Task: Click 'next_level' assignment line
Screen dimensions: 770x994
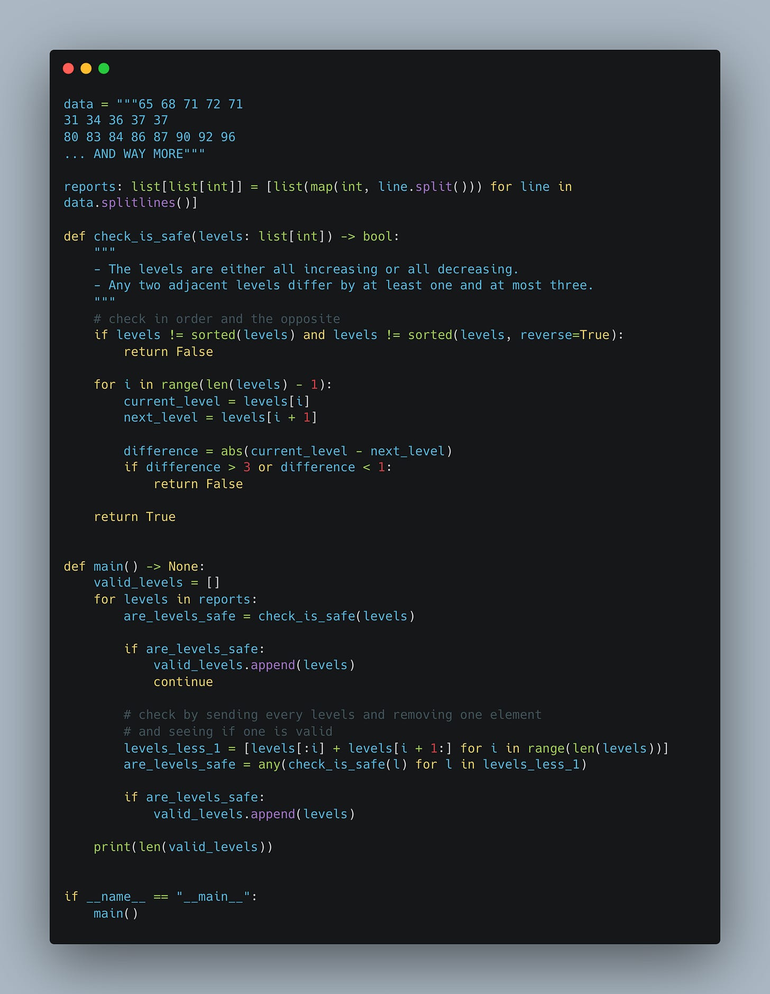Action: tap(221, 418)
